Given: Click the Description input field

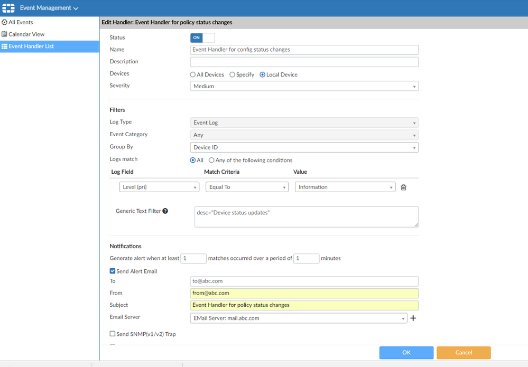Looking at the screenshot, I should pos(304,62).
